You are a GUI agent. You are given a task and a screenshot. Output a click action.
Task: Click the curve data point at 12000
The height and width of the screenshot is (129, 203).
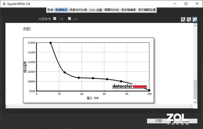[51, 43]
